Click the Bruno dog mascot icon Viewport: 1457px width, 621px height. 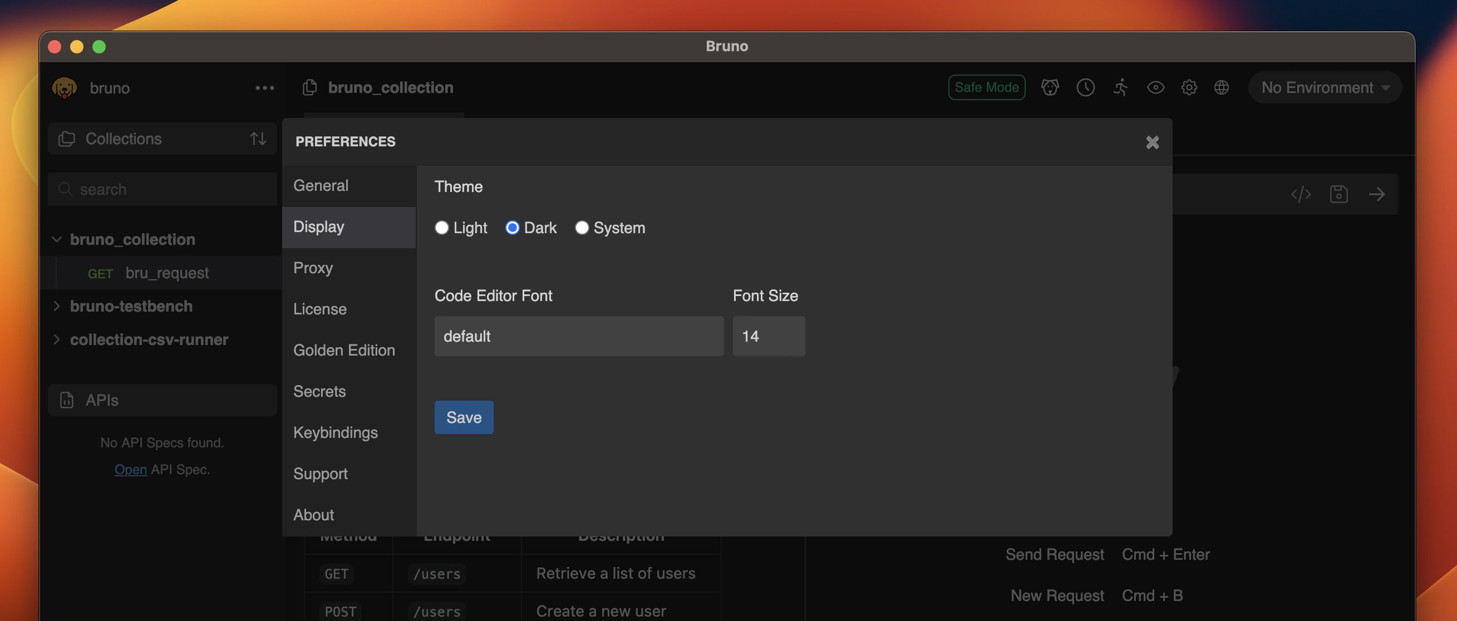click(1050, 88)
